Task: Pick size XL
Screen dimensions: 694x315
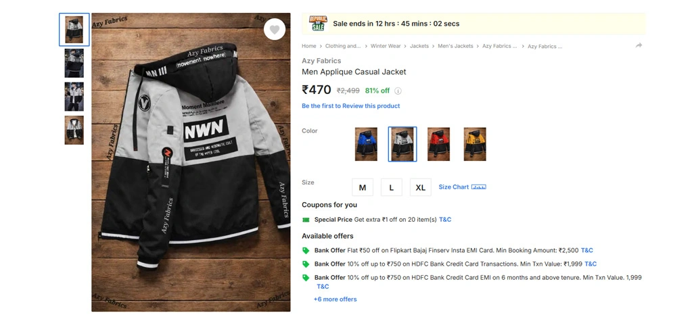Action: click(420, 187)
